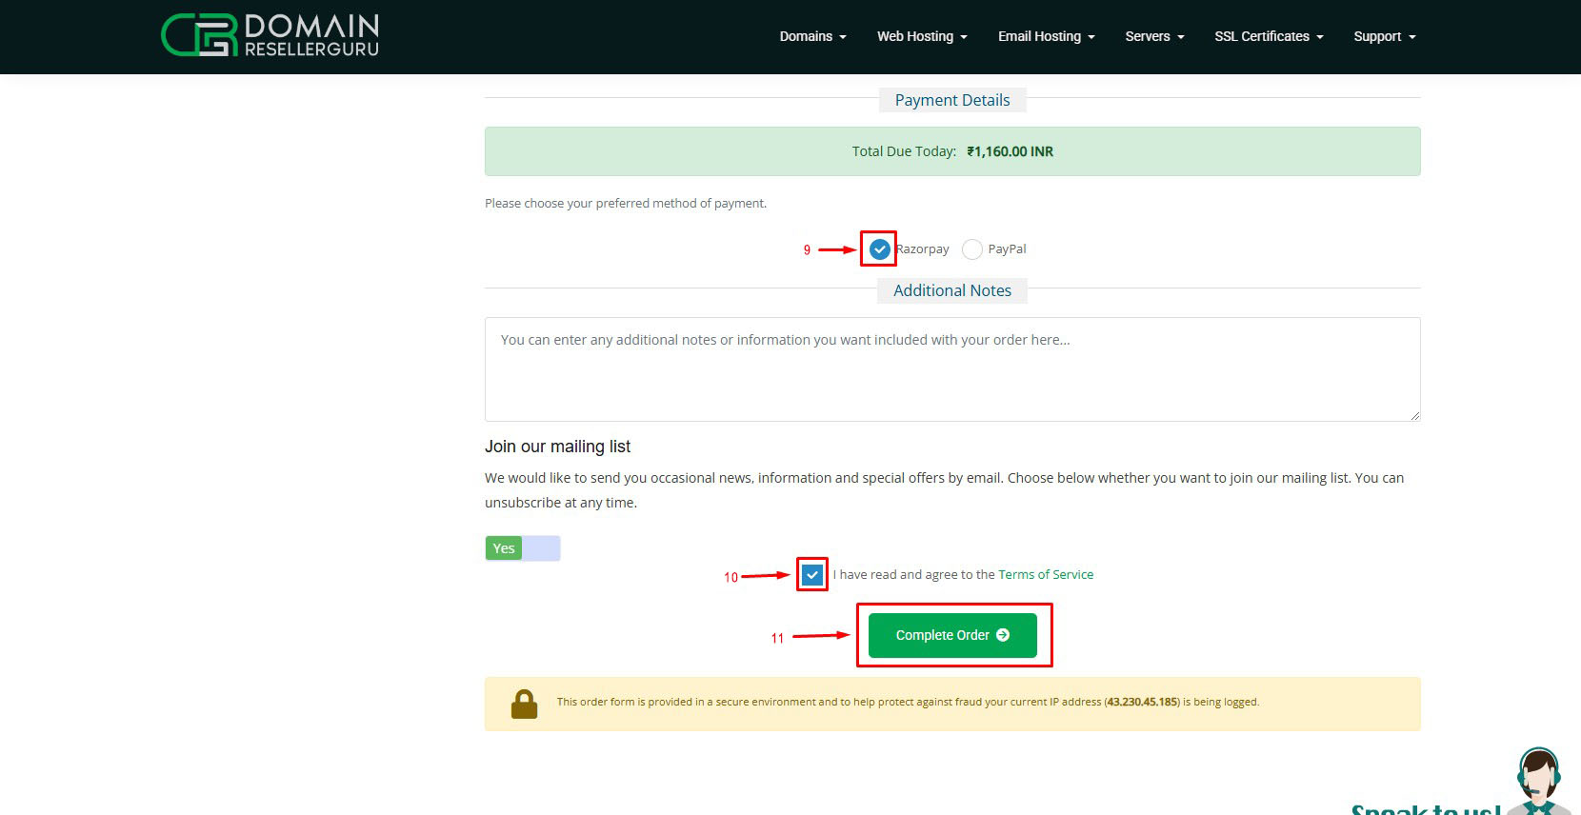Click the preferred method of payment prompt
This screenshot has height=815, width=1581.
[626, 203]
